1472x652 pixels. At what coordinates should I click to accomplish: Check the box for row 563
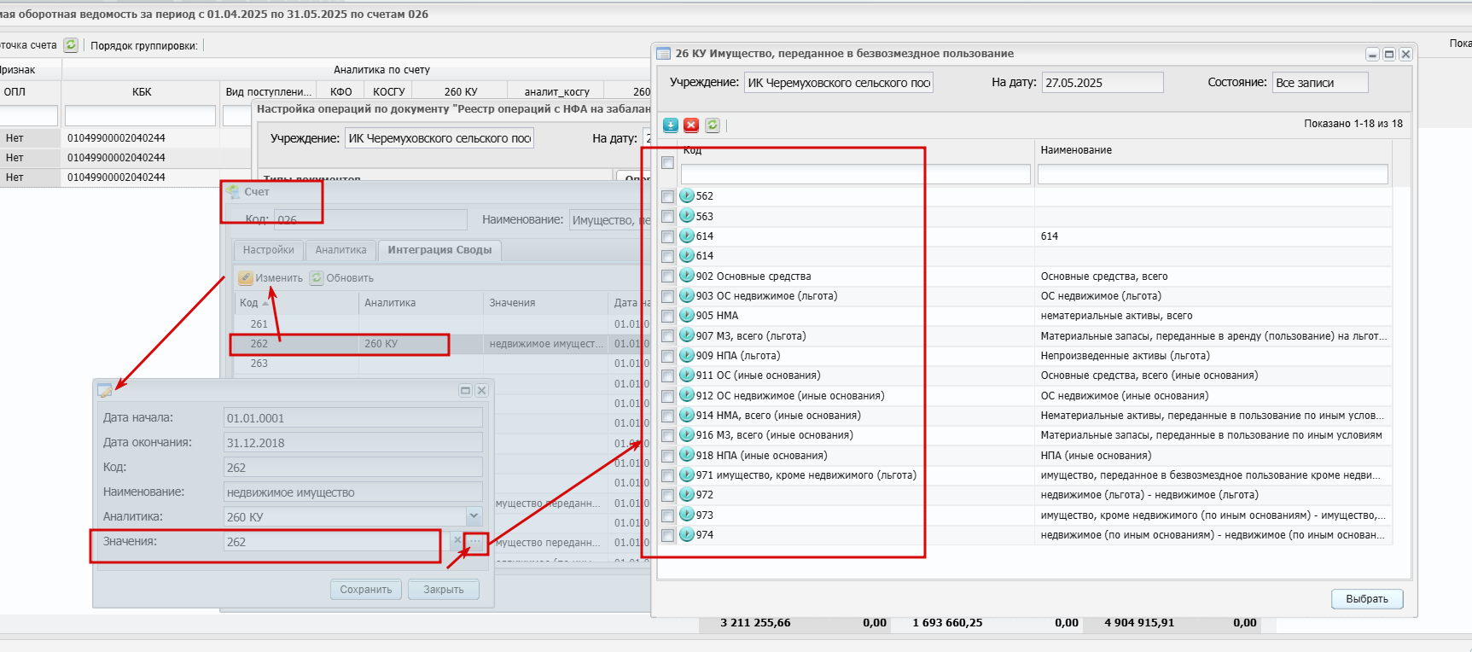tap(667, 217)
